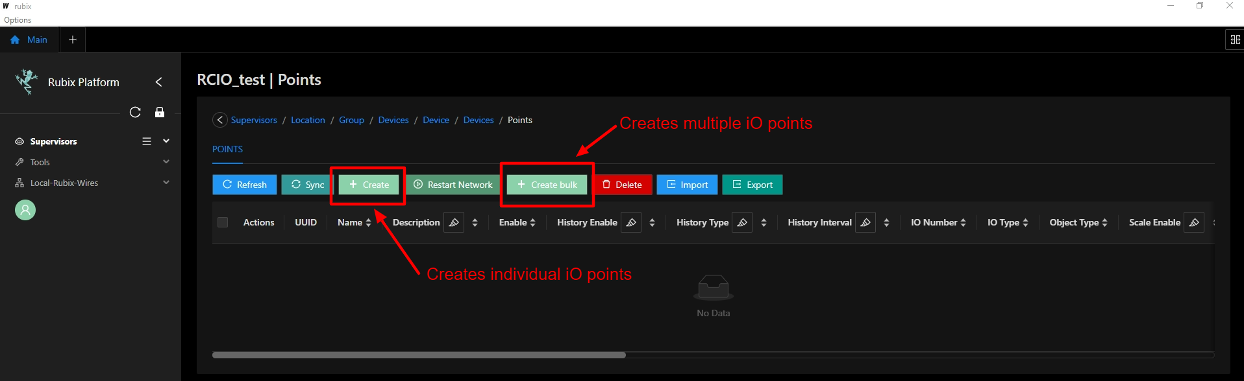The width and height of the screenshot is (1244, 381).
Task: Open Local-Rubix-Wires in the sidebar
Action: 64,183
